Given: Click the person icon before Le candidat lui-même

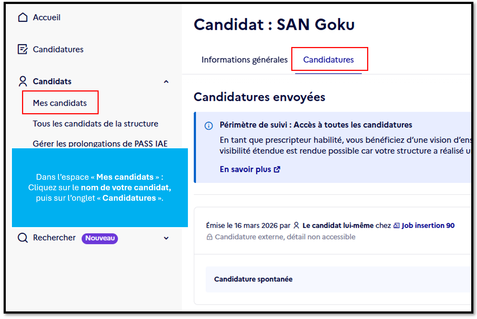Looking at the screenshot, I should pos(296,225).
